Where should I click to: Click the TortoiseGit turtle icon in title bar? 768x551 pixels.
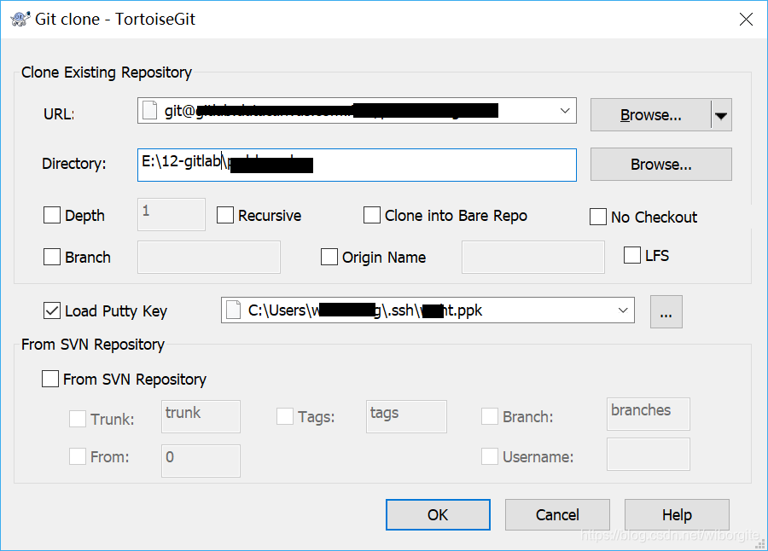pos(20,19)
